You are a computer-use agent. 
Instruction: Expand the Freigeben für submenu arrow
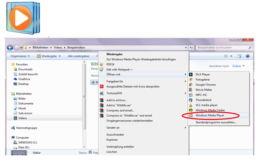(x=185, y=82)
